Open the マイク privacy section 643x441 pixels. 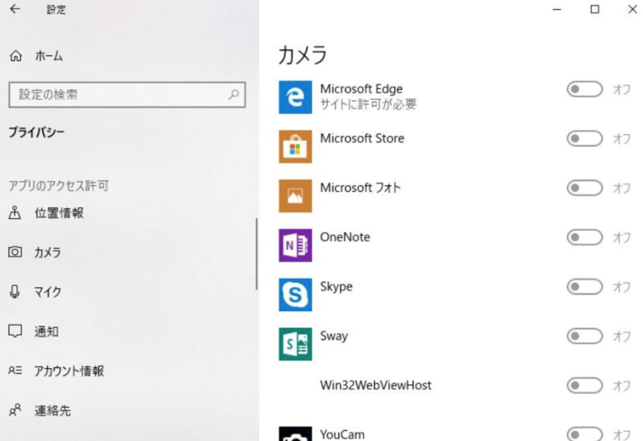click(x=48, y=292)
